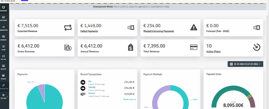This screenshot has height=109, width=269.
Task: Open the Missed/Upcoming Payments link
Action: pyautogui.click(x=159, y=31)
